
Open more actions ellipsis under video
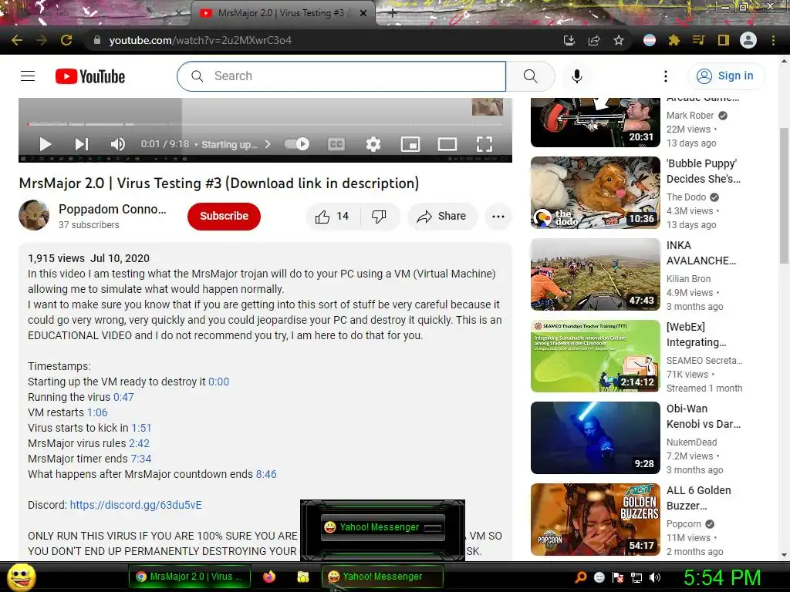click(x=498, y=217)
